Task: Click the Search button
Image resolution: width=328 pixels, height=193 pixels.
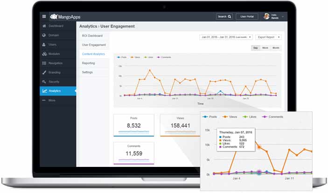Action: point(224,16)
